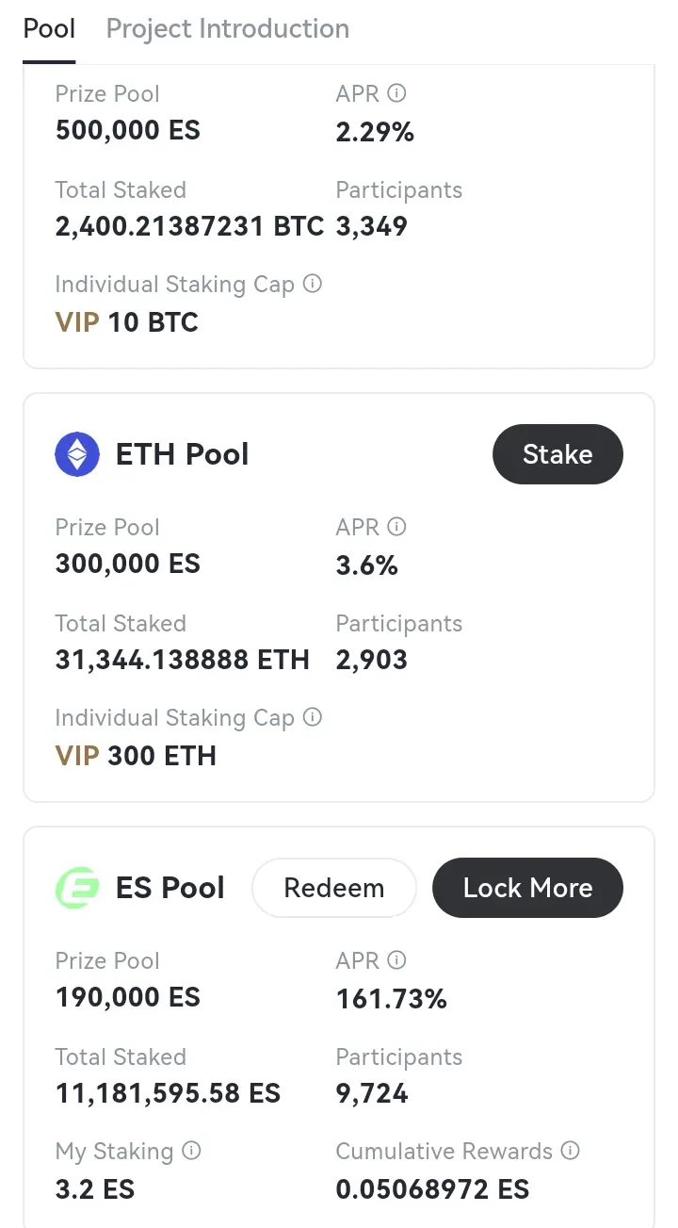Select the Pool tab
The width and height of the screenshot is (678, 1228).
(49, 29)
